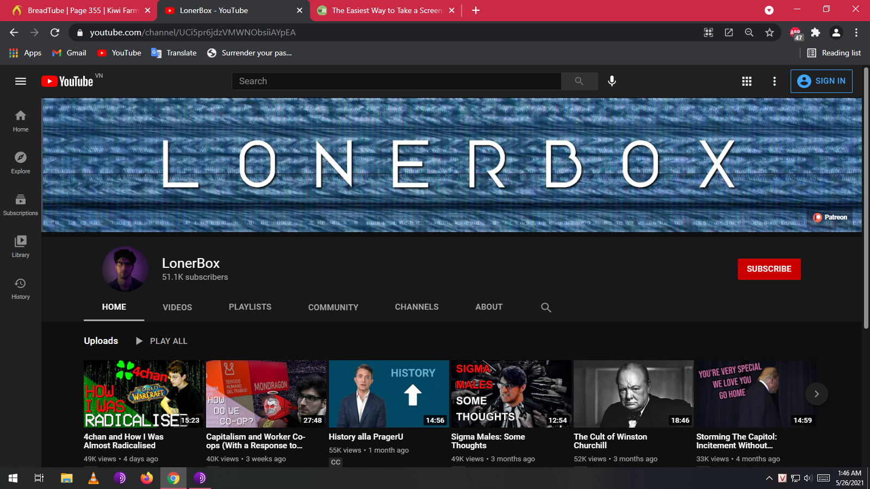Open History in the sidebar
Viewport: 870px width, 489px height.
tap(21, 288)
